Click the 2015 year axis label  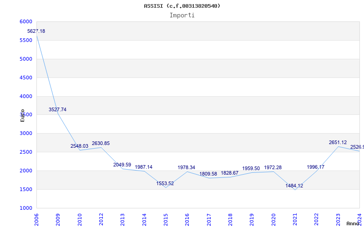click(x=166, y=220)
